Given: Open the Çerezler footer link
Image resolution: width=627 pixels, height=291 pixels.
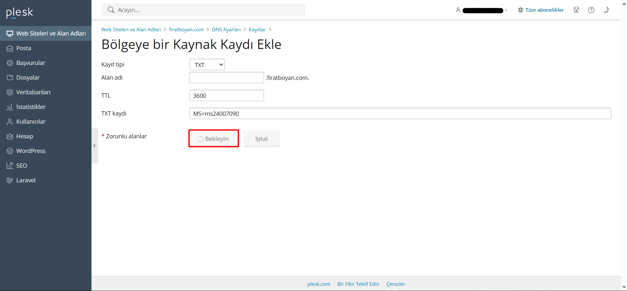Looking at the screenshot, I should pos(396,284).
